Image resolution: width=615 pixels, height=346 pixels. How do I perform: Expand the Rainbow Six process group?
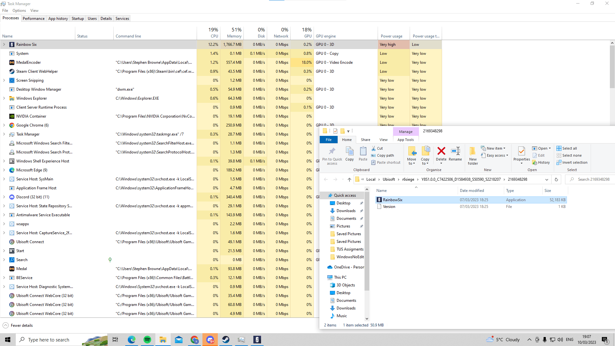4,45
